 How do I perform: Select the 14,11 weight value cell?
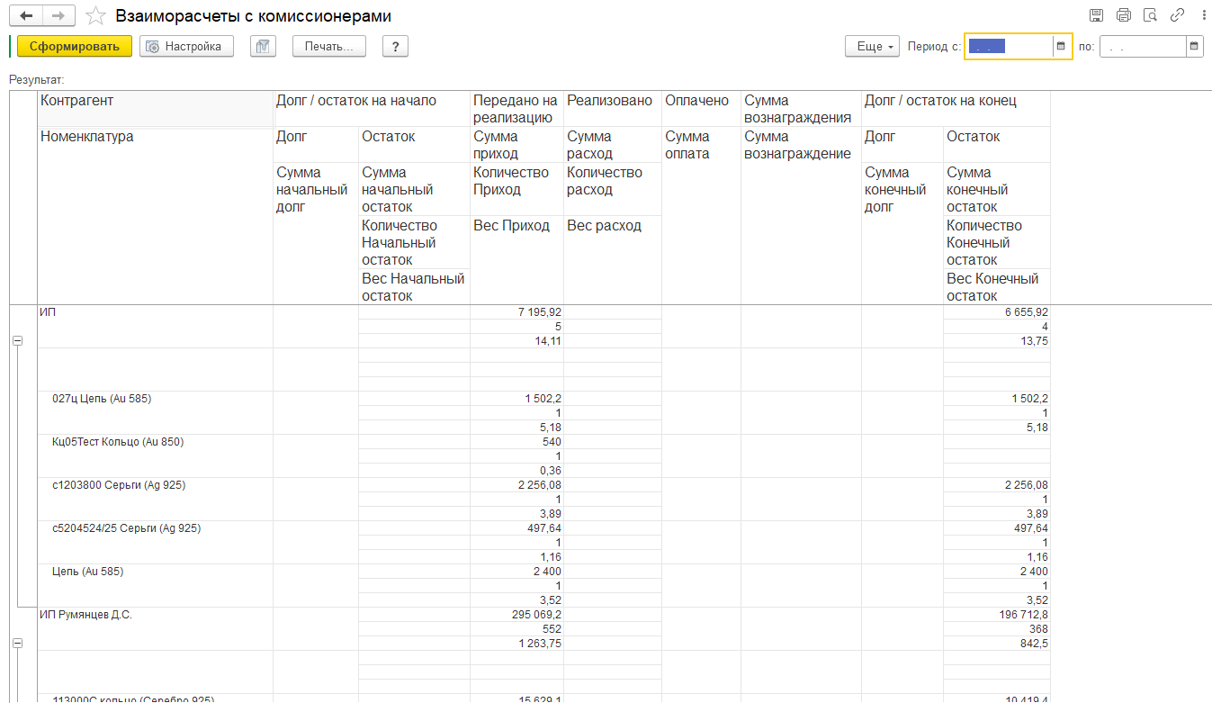click(x=516, y=340)
